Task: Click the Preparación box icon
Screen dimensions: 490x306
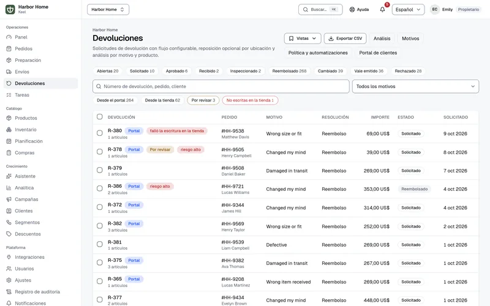Action: click(9, 60)
